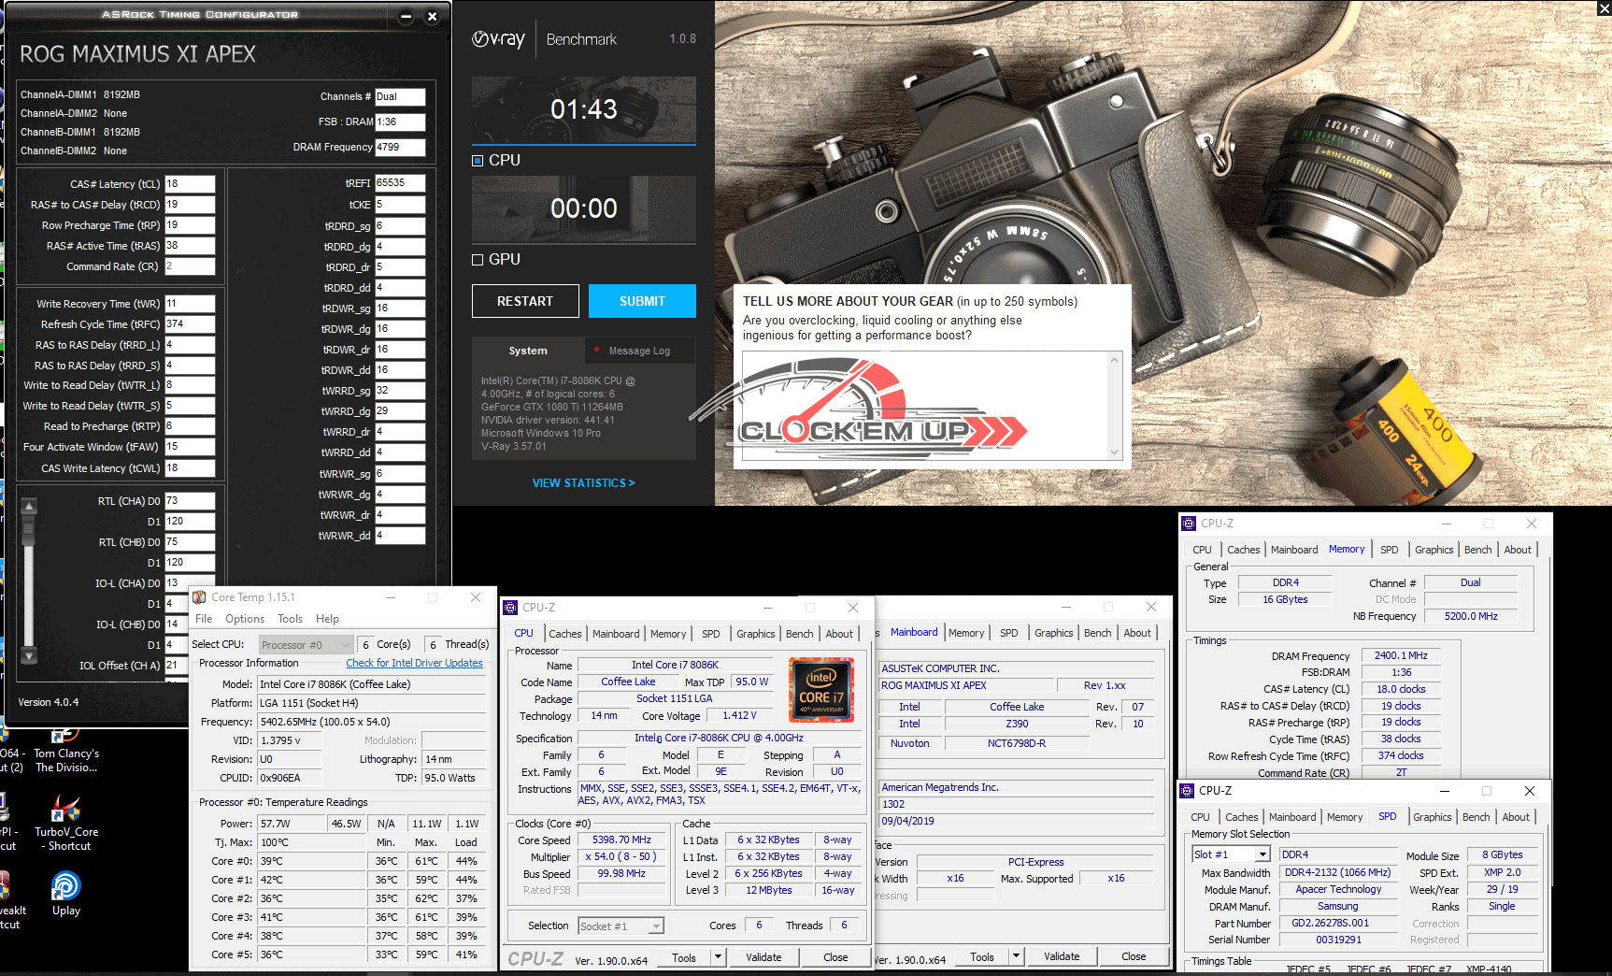Click the Intel Core i7 badge in CPU-Z
Screen dimensions: 1612x976
(x=821, y=690)
